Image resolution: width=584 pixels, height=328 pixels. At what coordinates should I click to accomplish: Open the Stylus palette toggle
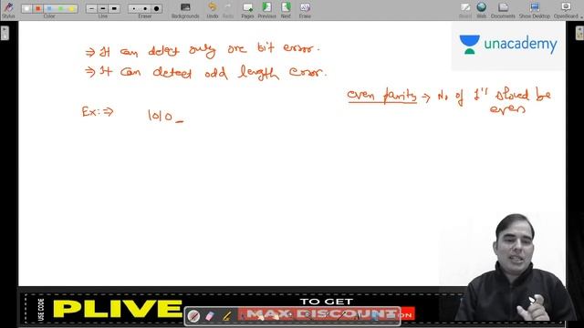(8, 10)
